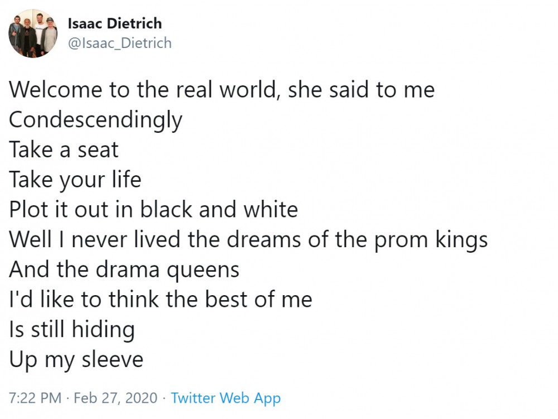Viewport: 558px width, 419px height.
Task: Click the tweet line starting 'Welcome to the real world'
Action: (x=222, y=90)
